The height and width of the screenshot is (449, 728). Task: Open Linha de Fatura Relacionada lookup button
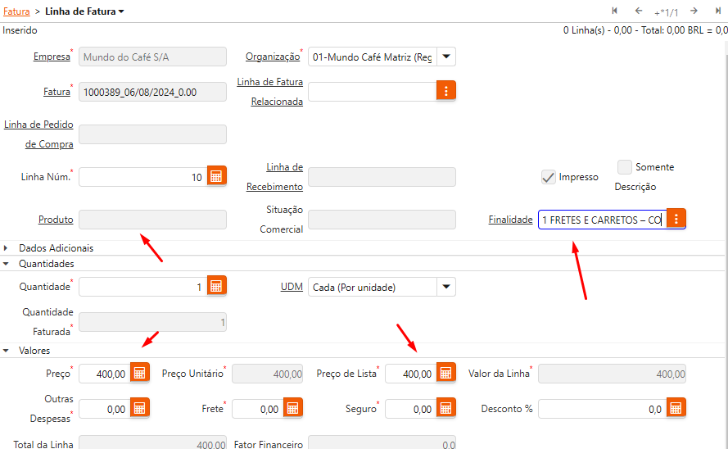point(446,90)
